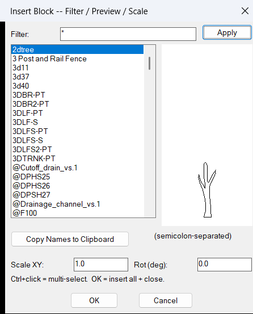Click the Apply filter button
The height and width of the screenshot is (314, 253).
[227, 32]
